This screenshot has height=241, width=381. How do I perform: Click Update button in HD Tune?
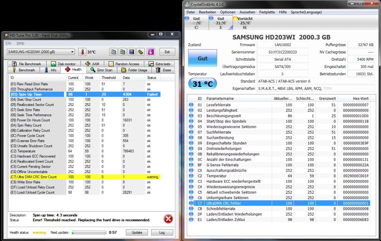[x=137, y=232]
